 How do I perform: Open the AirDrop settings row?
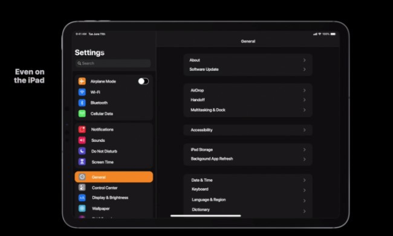coord(248,91)
